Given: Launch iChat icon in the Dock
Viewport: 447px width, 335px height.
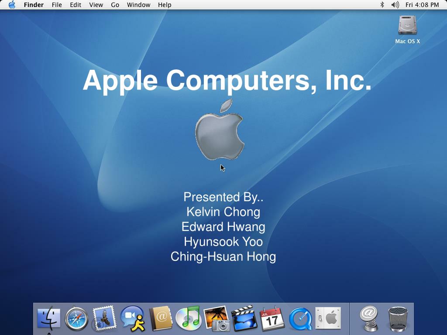Looking at the screenshot, I should pos(133,318).
